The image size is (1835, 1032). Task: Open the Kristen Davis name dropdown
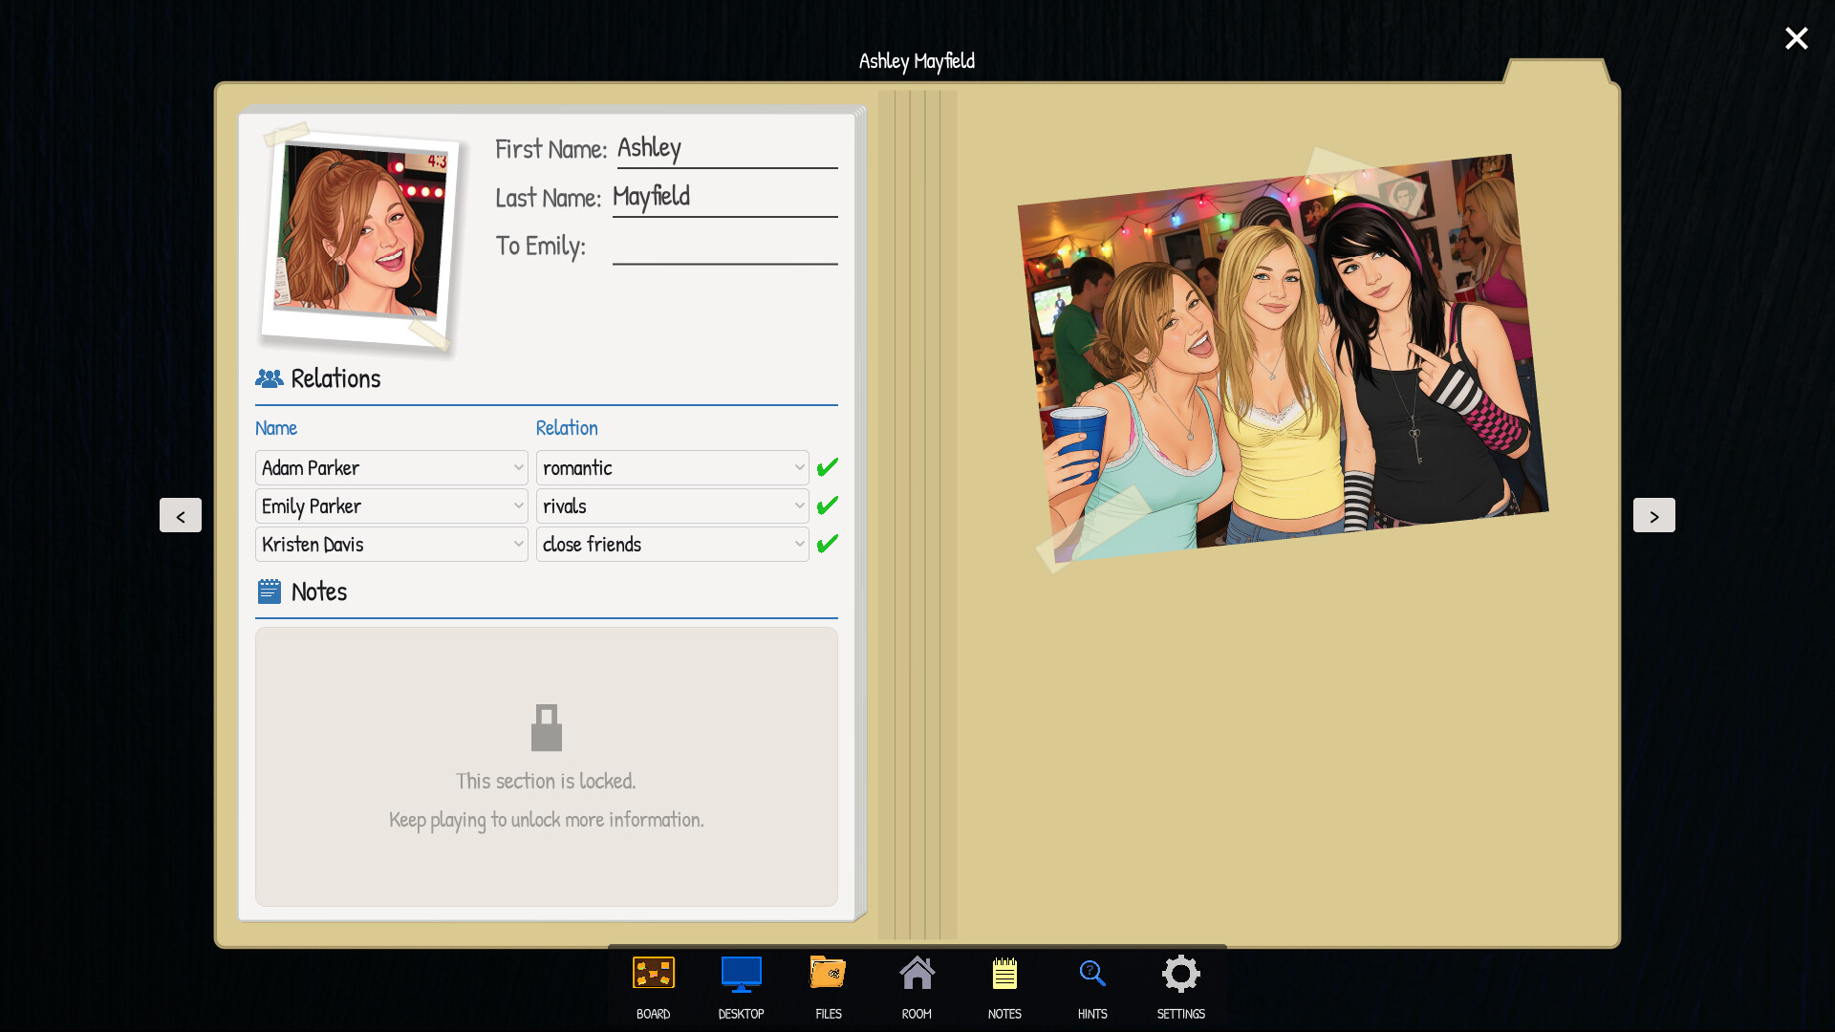pos(391,545)
